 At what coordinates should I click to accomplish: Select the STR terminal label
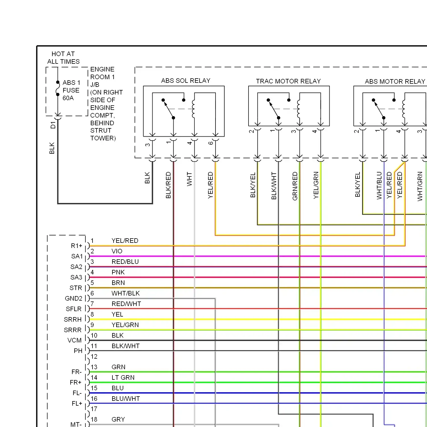pos(76,288)
